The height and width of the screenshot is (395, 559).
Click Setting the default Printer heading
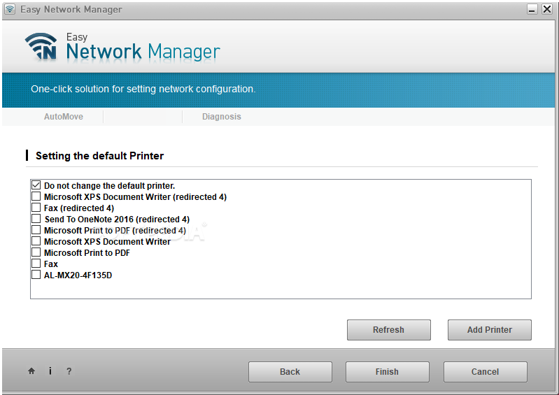tap(99, 156)
